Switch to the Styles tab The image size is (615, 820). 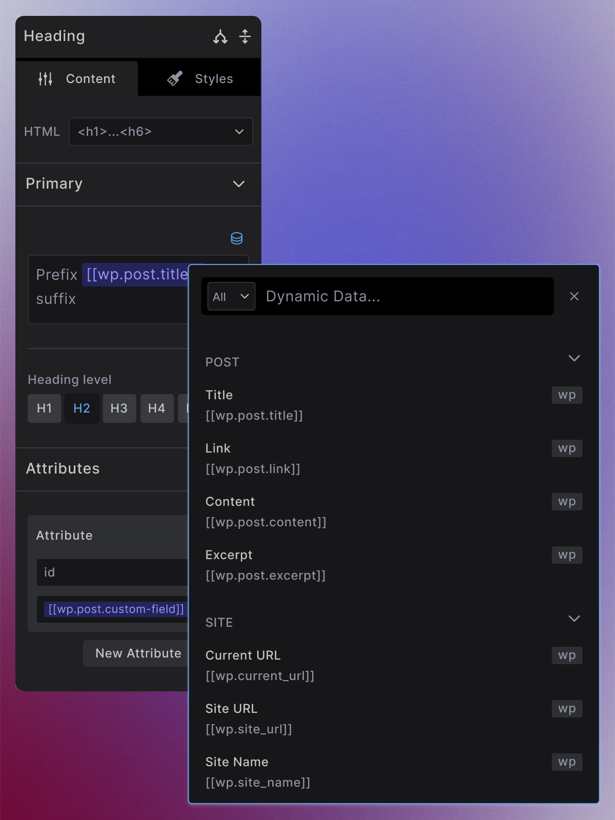pyautogui.click(x=213, y=78)
